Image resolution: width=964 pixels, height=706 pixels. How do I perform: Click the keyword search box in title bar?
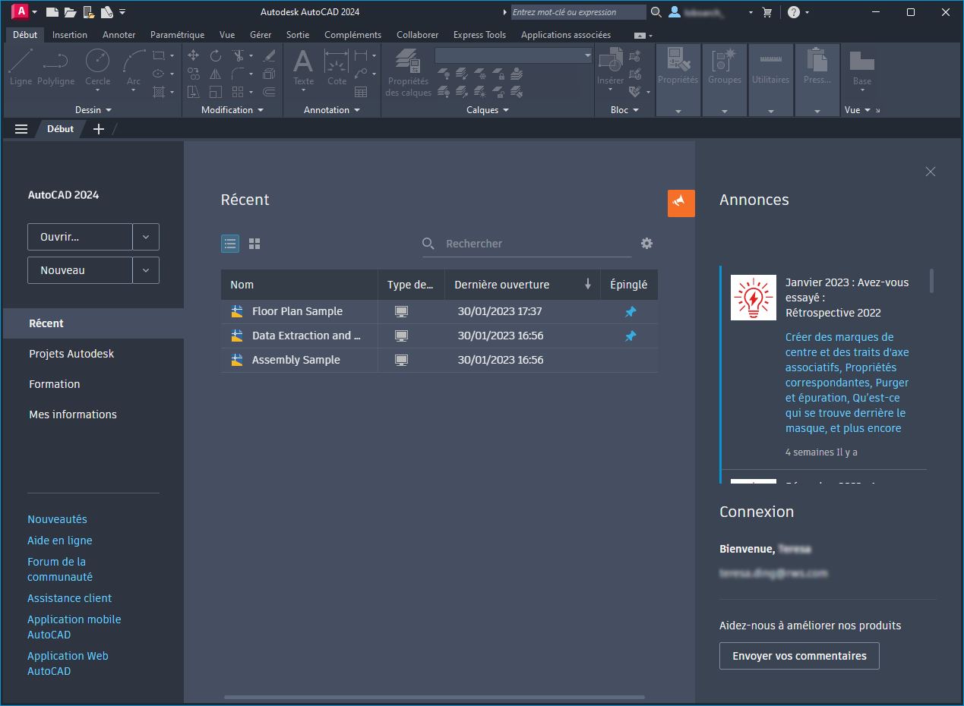tap(579, 12)
